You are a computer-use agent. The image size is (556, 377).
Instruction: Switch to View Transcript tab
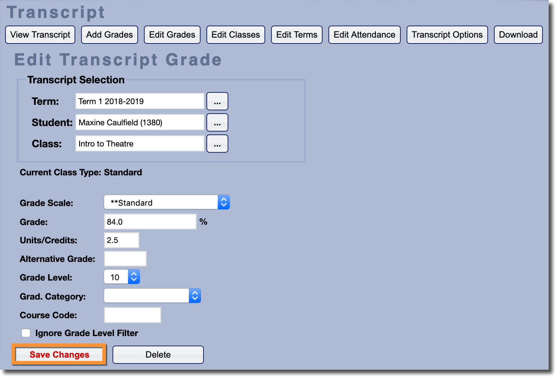point(40,35)
